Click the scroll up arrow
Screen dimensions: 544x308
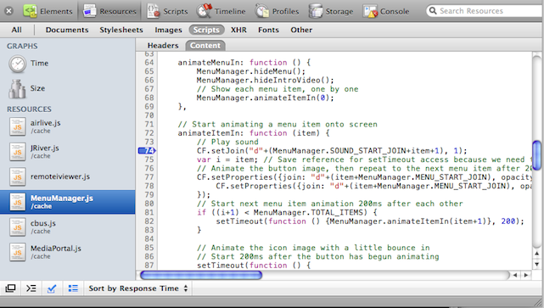tap(536, 254)
